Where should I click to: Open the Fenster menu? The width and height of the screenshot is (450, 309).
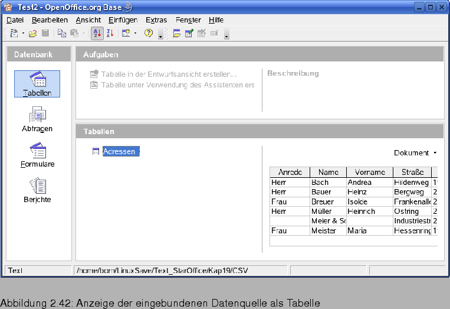click(x=188, y=20)
